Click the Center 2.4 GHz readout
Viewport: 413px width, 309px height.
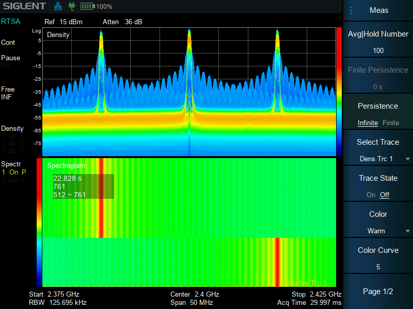click(195, 294)
